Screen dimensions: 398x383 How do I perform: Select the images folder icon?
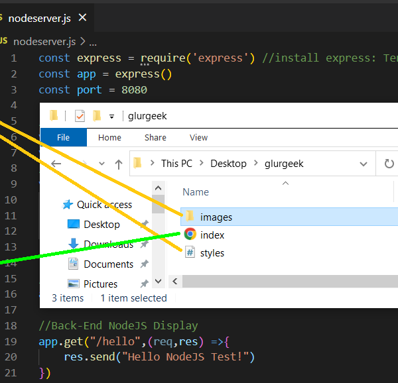190,217
